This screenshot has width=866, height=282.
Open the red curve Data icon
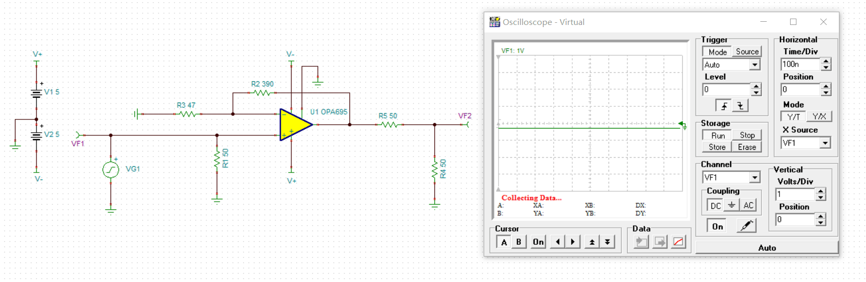[679, 242]
